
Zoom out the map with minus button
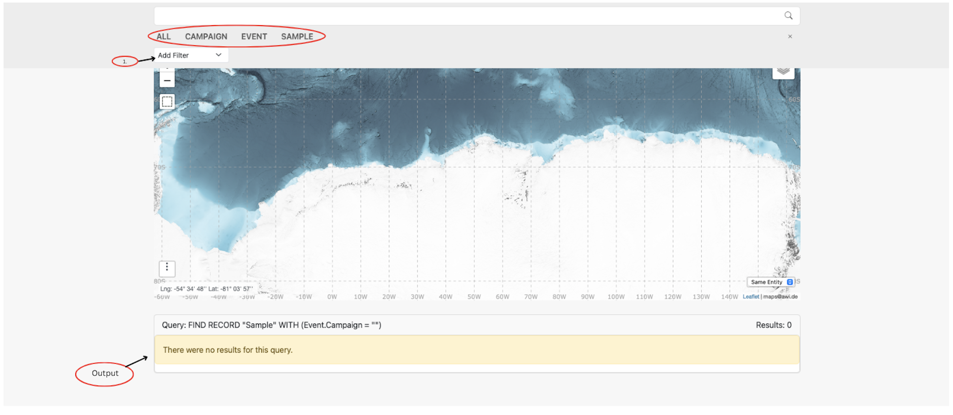coord(167,80)
